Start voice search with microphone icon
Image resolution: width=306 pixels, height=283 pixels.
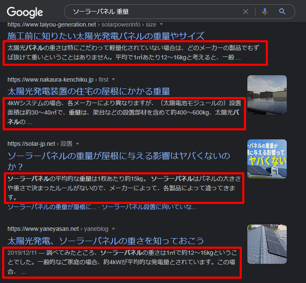(x=265, y=12)
